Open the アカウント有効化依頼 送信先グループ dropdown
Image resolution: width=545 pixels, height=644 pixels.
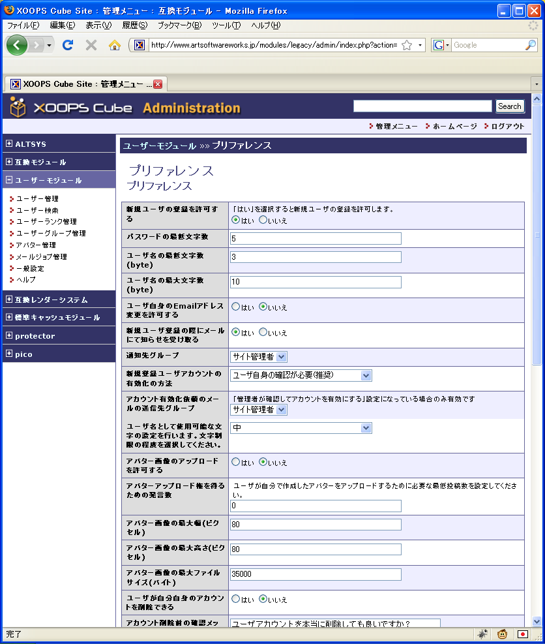[x=259, y=410]
